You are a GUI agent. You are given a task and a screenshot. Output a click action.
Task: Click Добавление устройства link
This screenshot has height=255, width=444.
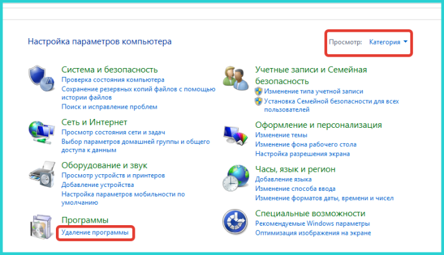pyautogui.click(x=98, y=185)
